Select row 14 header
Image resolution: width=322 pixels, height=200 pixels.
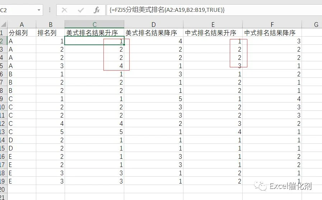4,140
